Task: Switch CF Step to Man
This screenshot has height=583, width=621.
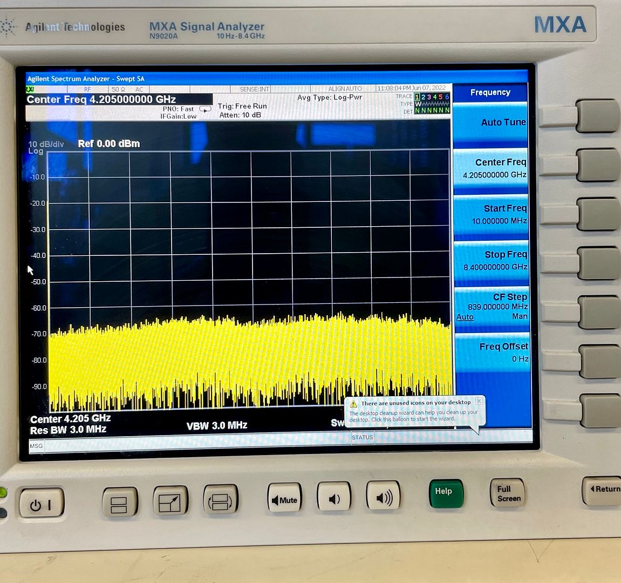Action: (x=520, y=316)
